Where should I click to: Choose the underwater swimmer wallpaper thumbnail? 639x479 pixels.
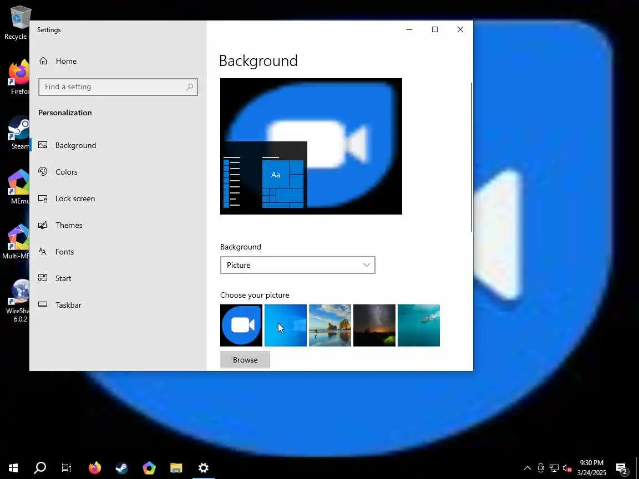click(419, 325)
